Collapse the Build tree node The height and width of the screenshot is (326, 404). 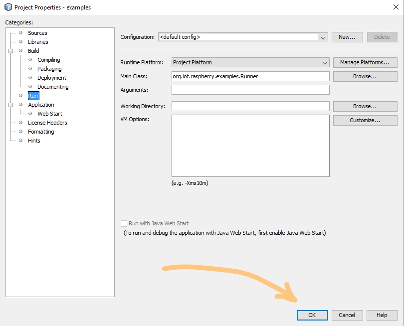click(10, 51)
